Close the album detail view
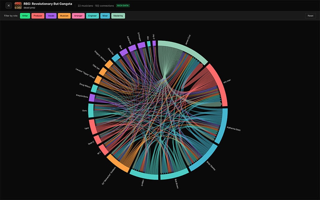This screenshot has width=320, height=200. click(x=9, y=6)
